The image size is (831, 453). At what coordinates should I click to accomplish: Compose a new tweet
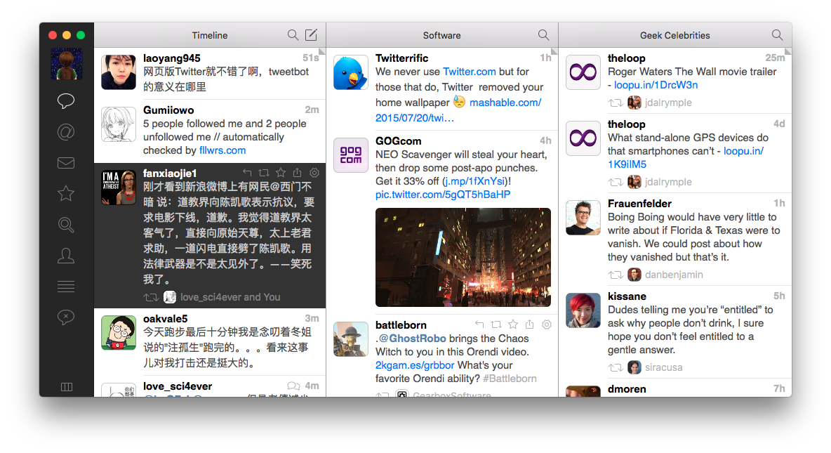coord(311,35)
